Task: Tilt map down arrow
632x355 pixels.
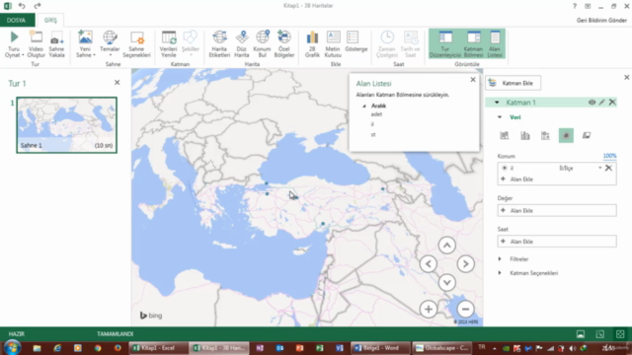Action: (x=446, y=283)
